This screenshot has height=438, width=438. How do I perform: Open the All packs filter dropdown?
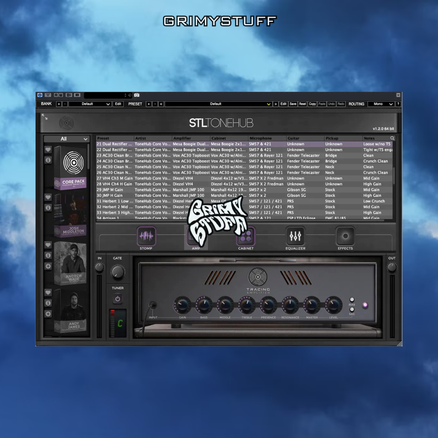tap(67, 139)
